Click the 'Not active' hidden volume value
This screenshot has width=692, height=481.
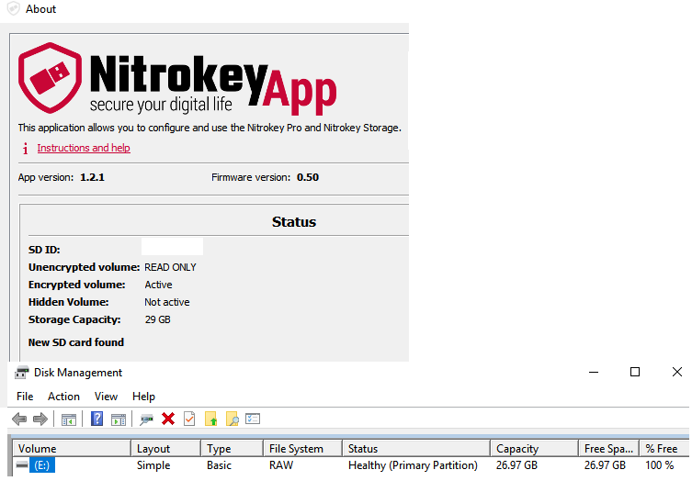coord(167,302)
